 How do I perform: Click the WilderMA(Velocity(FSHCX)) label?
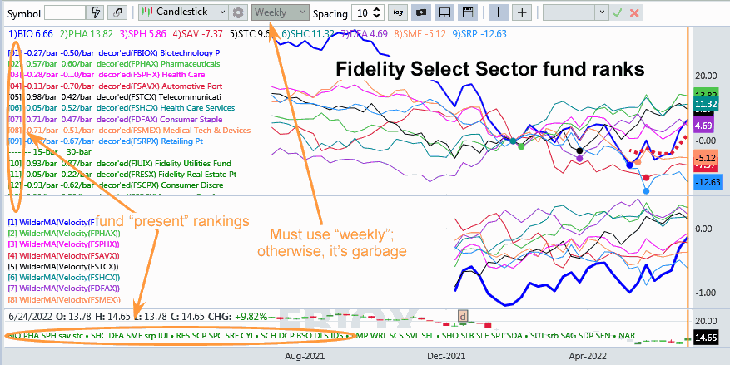pos(64,278)
